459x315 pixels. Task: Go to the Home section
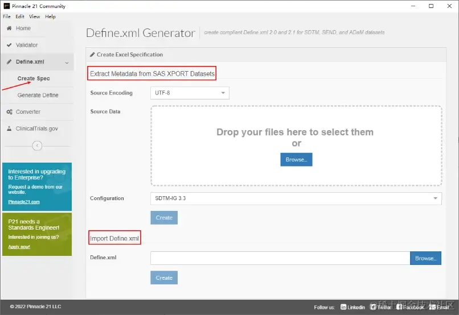pos(23,28)
